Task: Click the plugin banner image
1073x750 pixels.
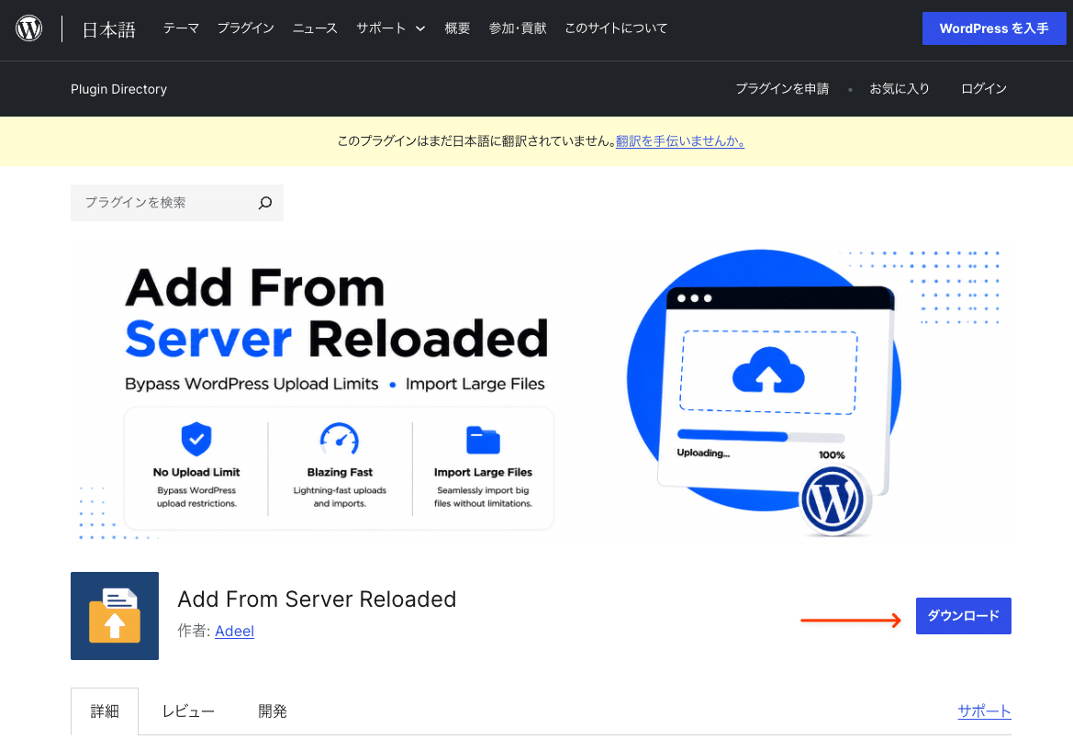Action: (x=541, y=391)
